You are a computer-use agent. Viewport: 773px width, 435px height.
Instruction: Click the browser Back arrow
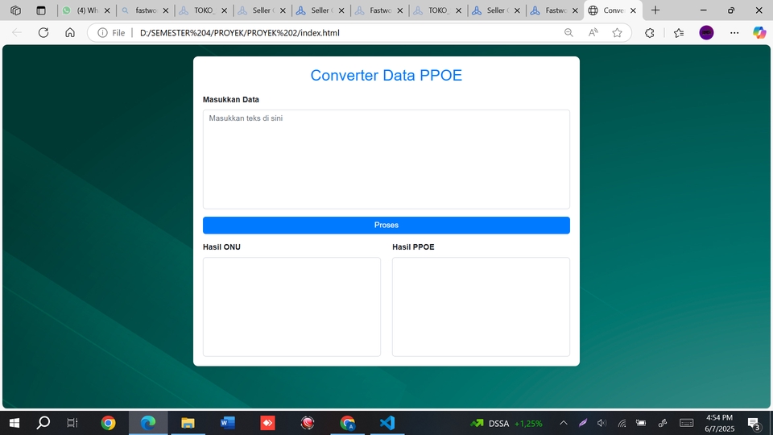(17, 32)
